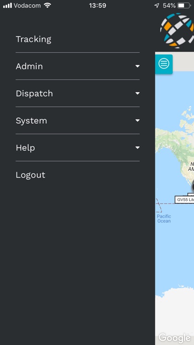Tap the 54% battery percentage text

pyautogui.click(x=169, y=6)
